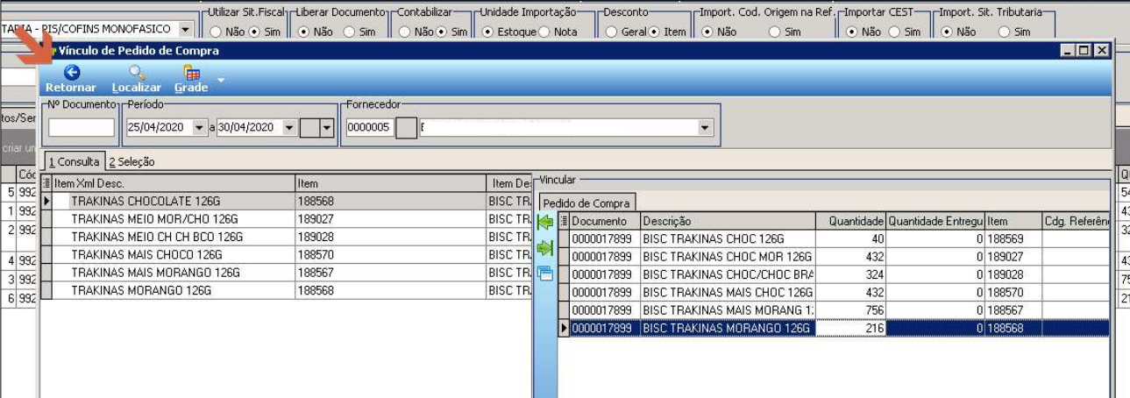
Task: Select Sim under Liberar Documento
Action: [x=359, y=32]
